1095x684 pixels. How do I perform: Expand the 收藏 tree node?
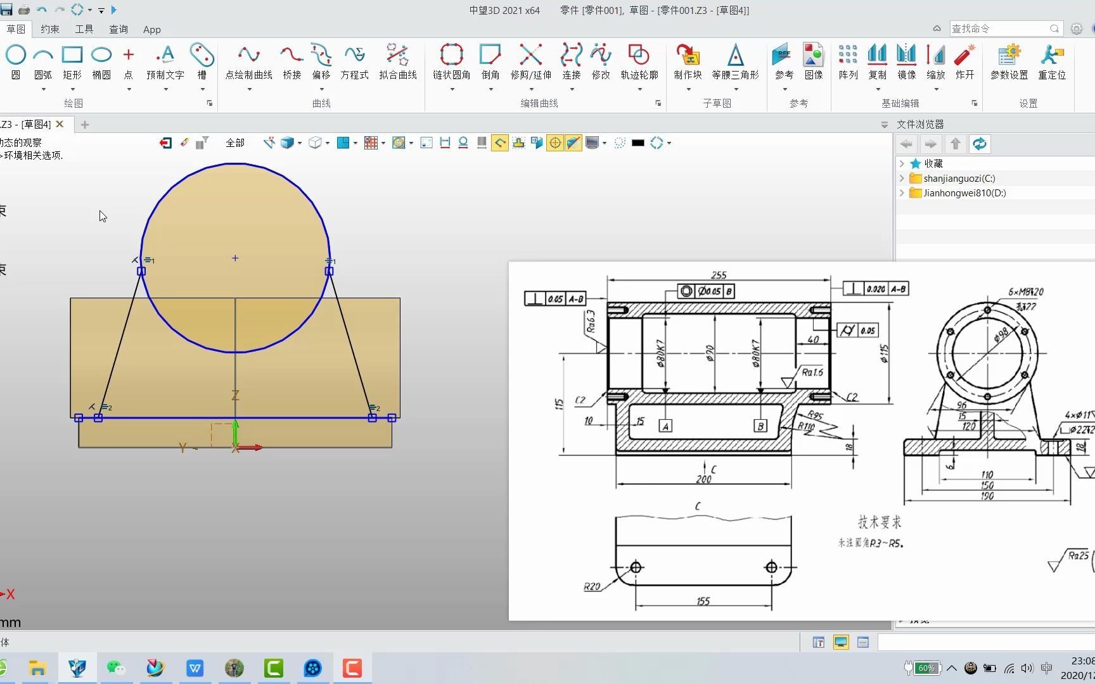coord(902,163)
